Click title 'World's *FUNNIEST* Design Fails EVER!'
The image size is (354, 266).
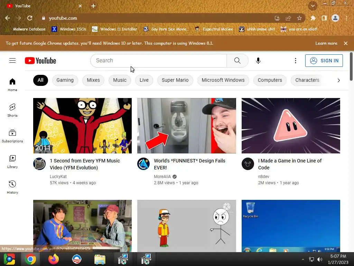[190, 164]
